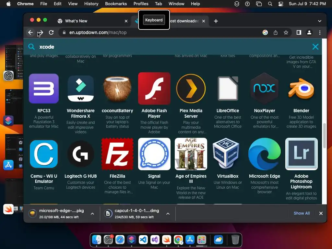Open the Signal title link
The image size is (332, 249).
pyautogui.click(x=154, y=176)
